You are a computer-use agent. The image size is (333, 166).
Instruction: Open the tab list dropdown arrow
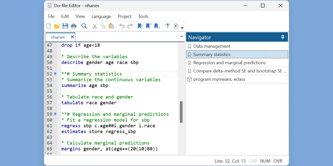(x=181, y=37)
